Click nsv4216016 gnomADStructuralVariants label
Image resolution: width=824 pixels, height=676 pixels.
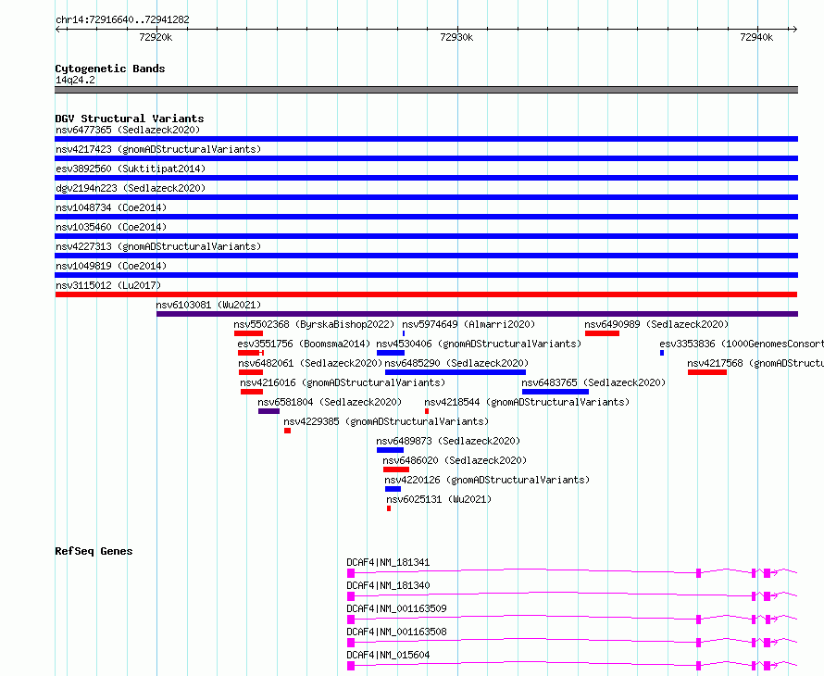(x=343, y=382)
